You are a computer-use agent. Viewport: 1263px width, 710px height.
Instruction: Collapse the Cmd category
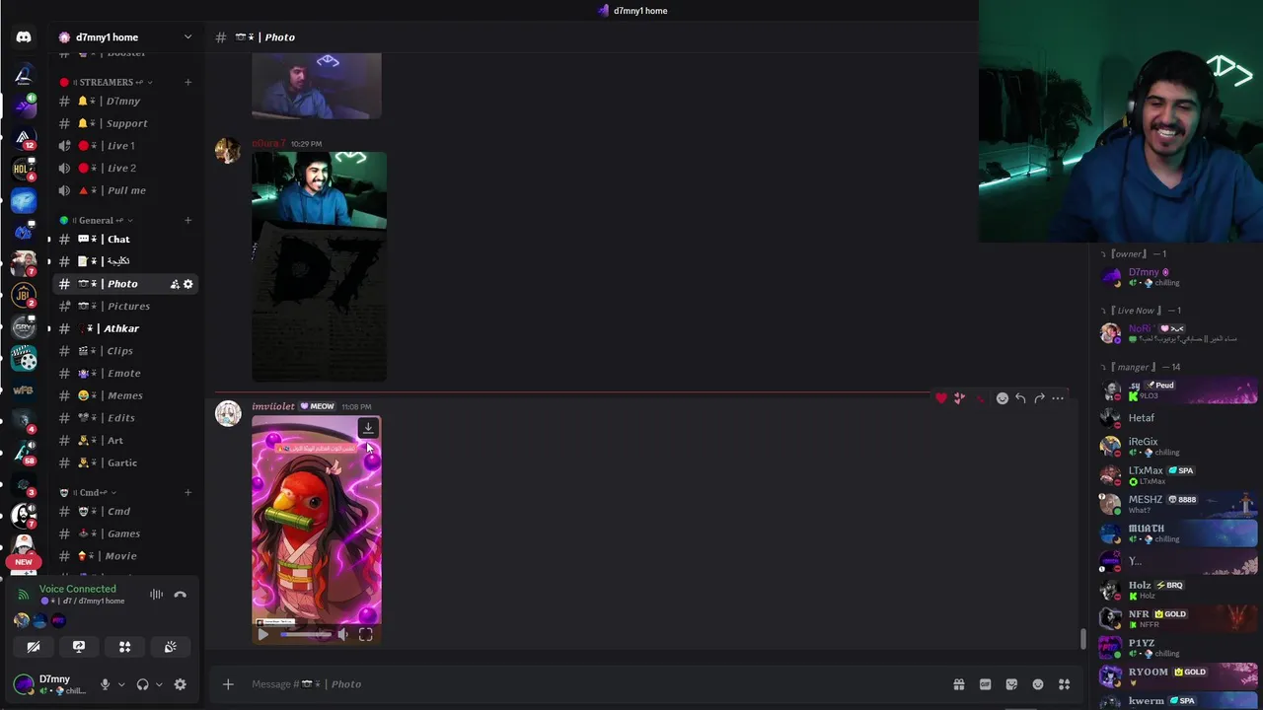point(89,492)
